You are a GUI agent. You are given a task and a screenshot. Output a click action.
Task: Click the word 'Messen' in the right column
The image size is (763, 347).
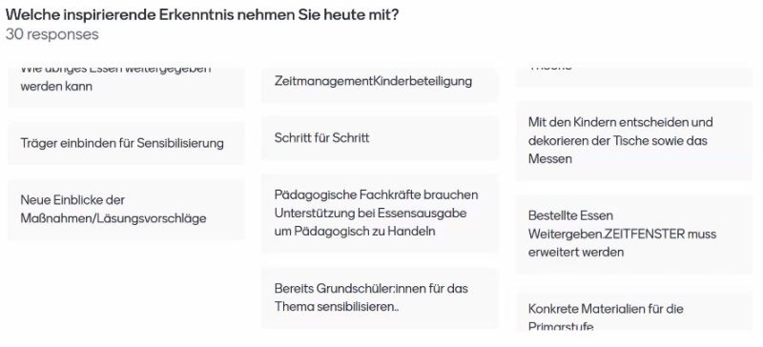pyautogui.click(x=550, y=158)
